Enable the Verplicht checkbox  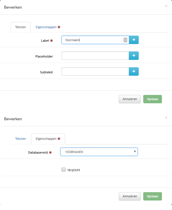click(64, 169)
